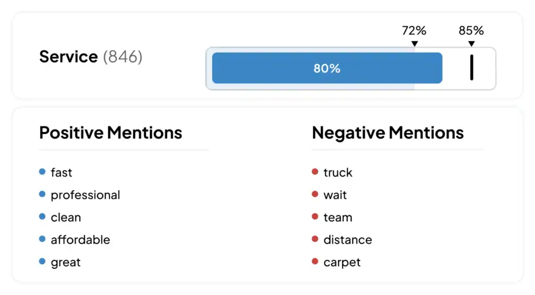Screen dimensions: 535x295
Task: Click the red bullet beside truck
Action: coord(315,172)
